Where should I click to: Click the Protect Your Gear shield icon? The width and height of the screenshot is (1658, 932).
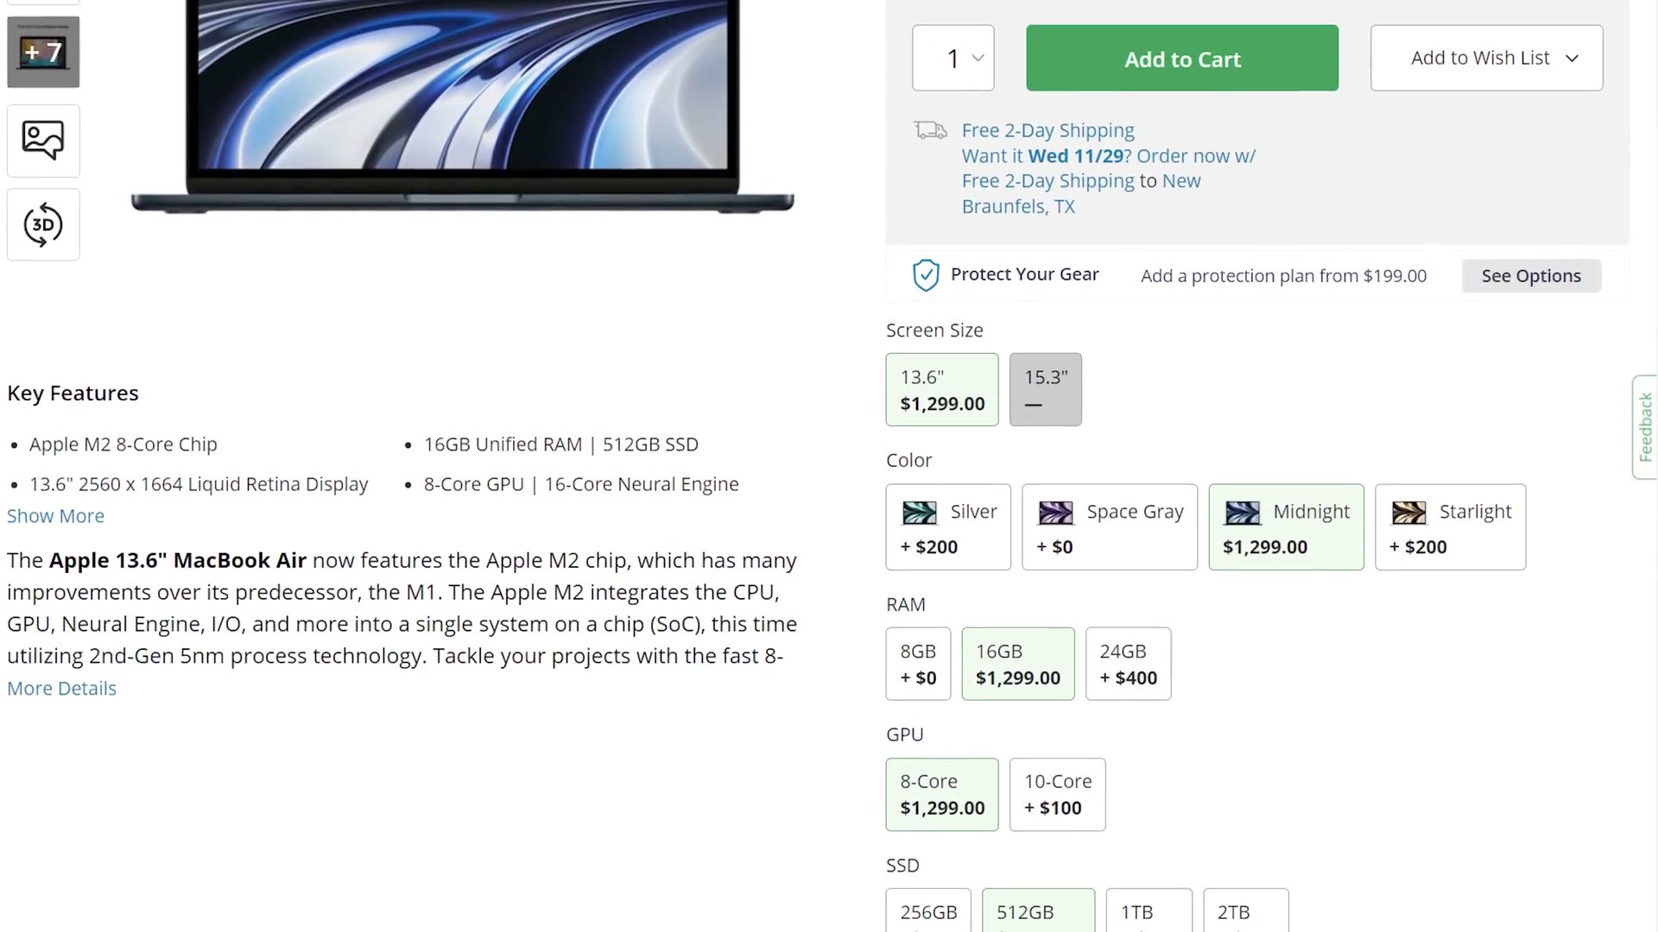coord(926,275)
